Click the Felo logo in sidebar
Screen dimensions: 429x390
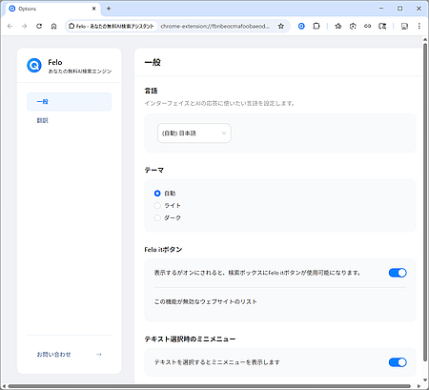[34, 66]
